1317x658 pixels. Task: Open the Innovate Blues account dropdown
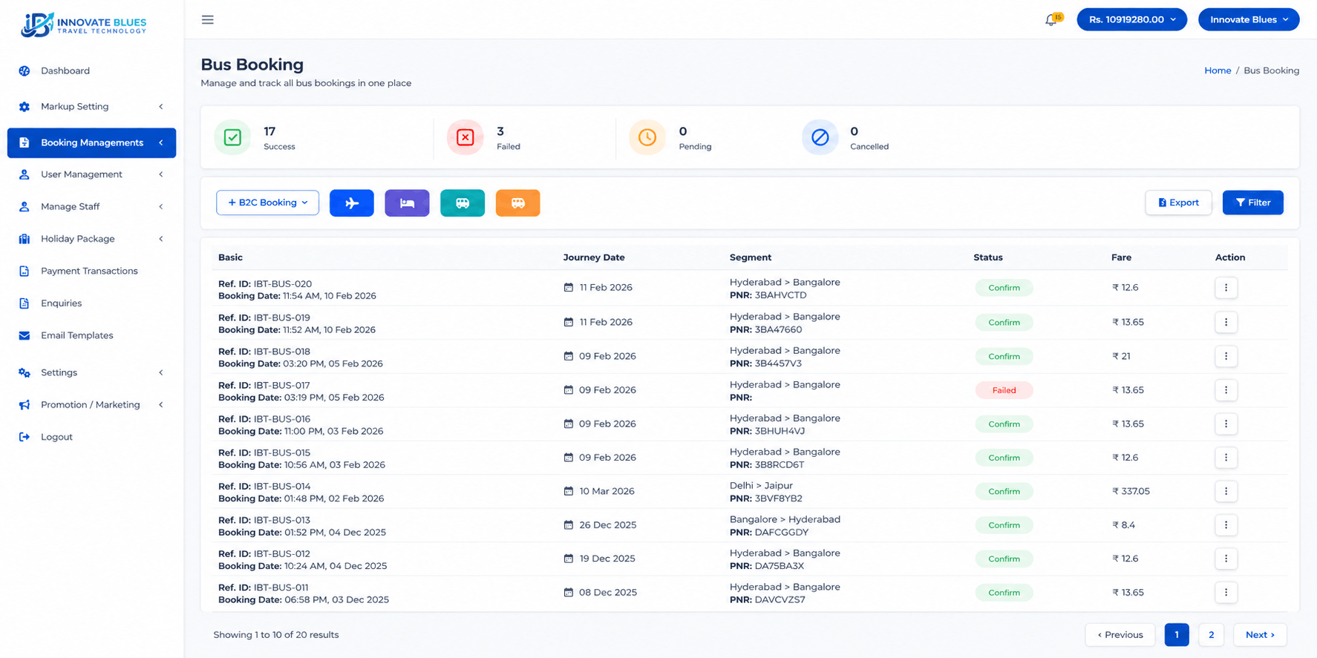1249,19
